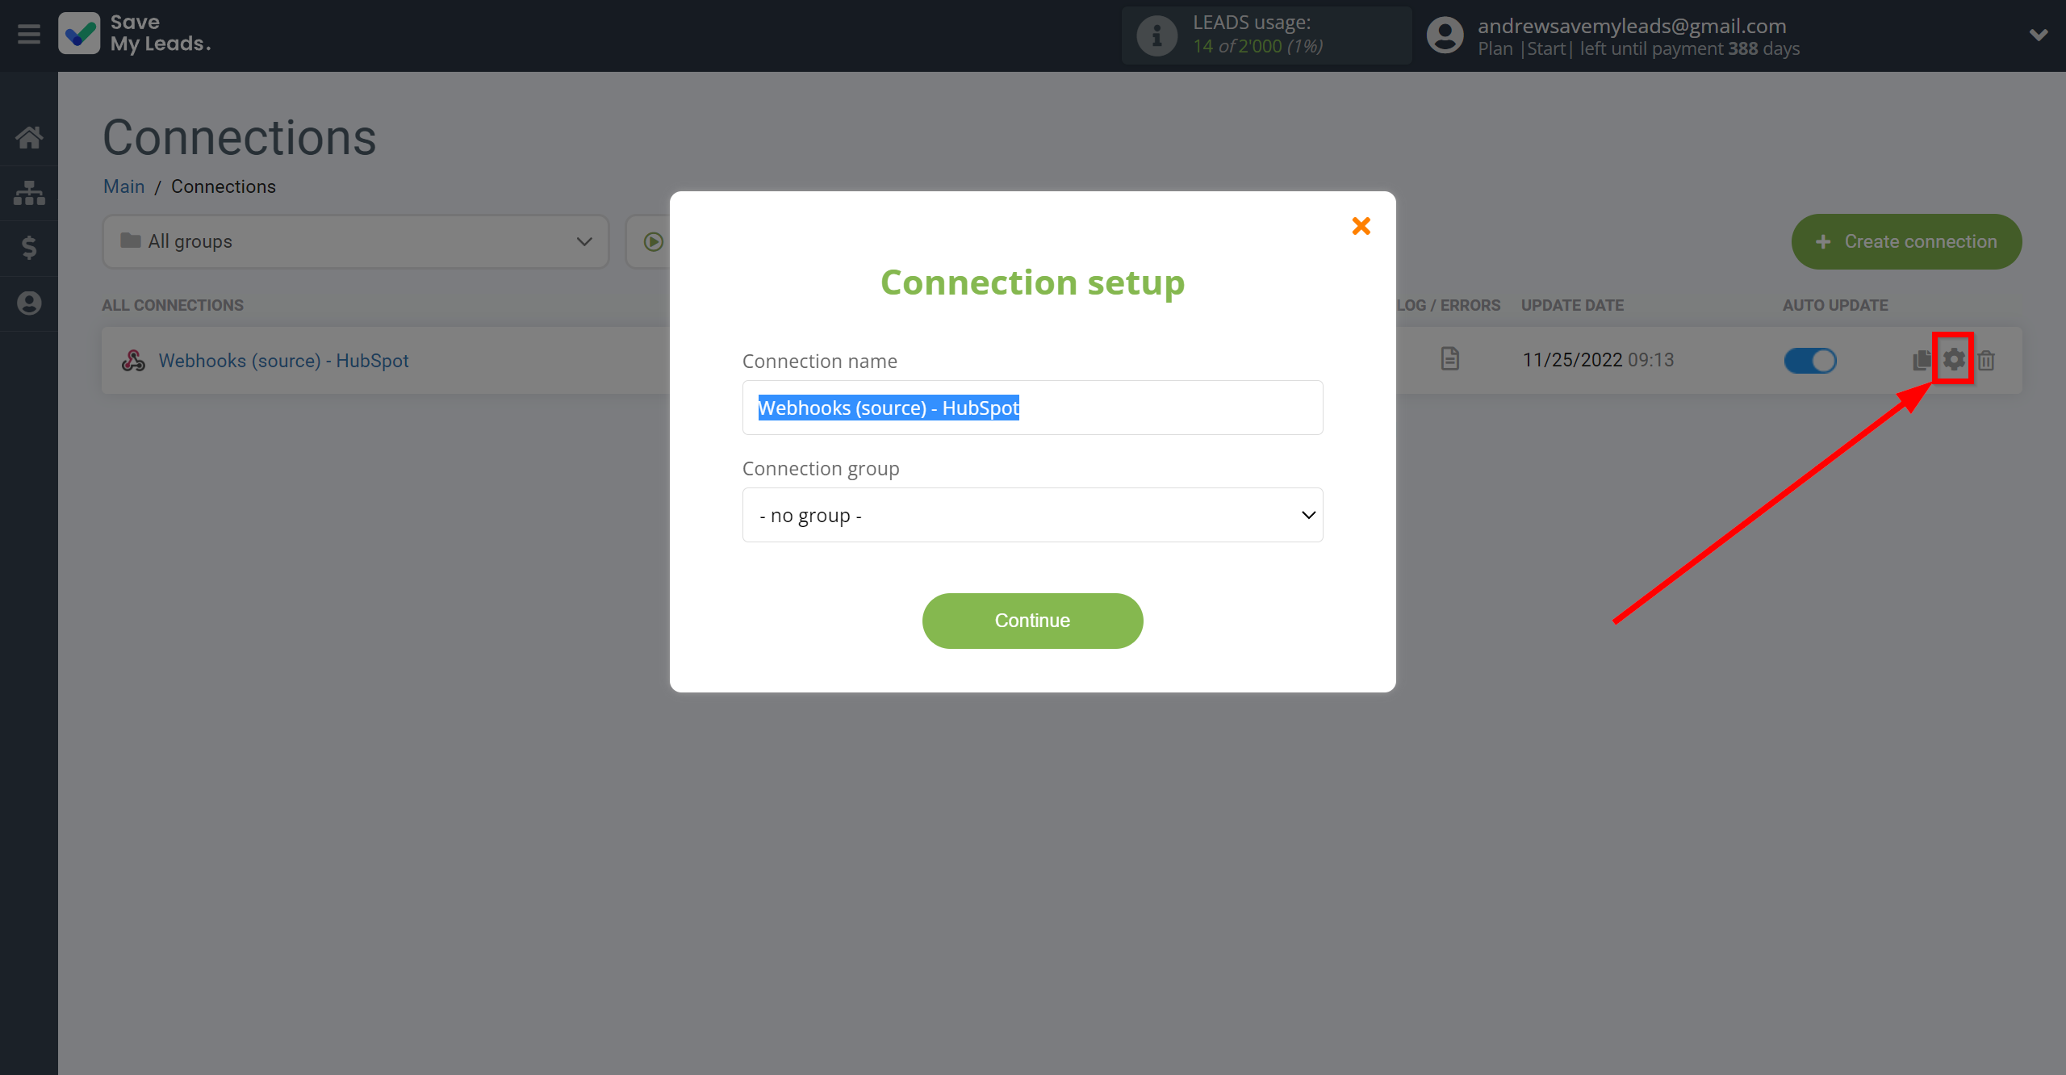This screenshot has width=2066, height=1075.
Task: Toggle the hamburger menu open
Action: (x=29, y=33)
